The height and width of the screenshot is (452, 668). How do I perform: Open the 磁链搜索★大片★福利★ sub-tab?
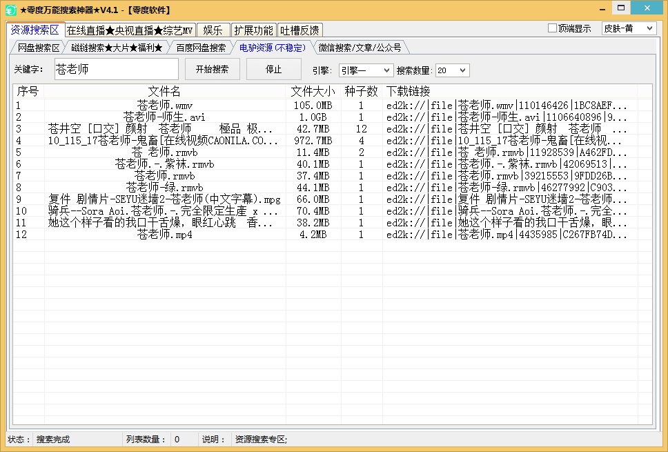pyautogui.click(x=117, y=48)
